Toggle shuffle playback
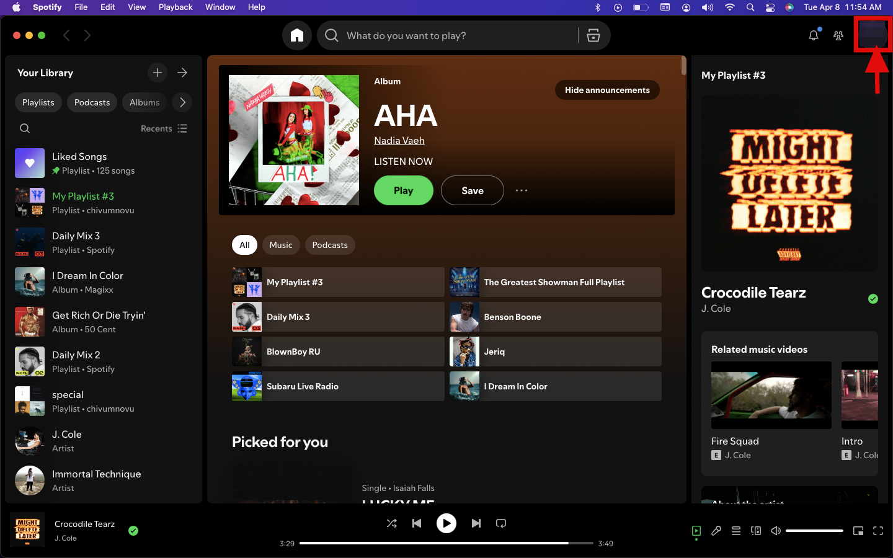The width and height of the screenshot is (893, 558). coord(392,523)
